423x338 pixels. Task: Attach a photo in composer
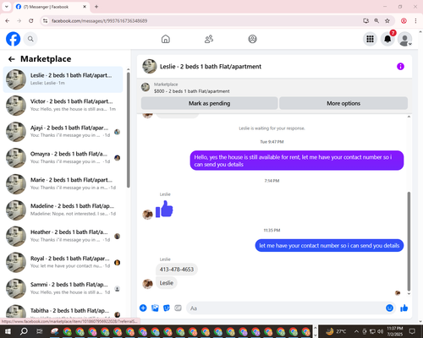pos(155,308)
